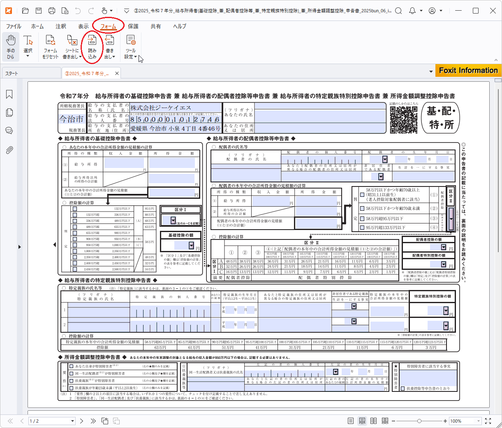Select the Hand tool (手のひら)

(11, 47)
